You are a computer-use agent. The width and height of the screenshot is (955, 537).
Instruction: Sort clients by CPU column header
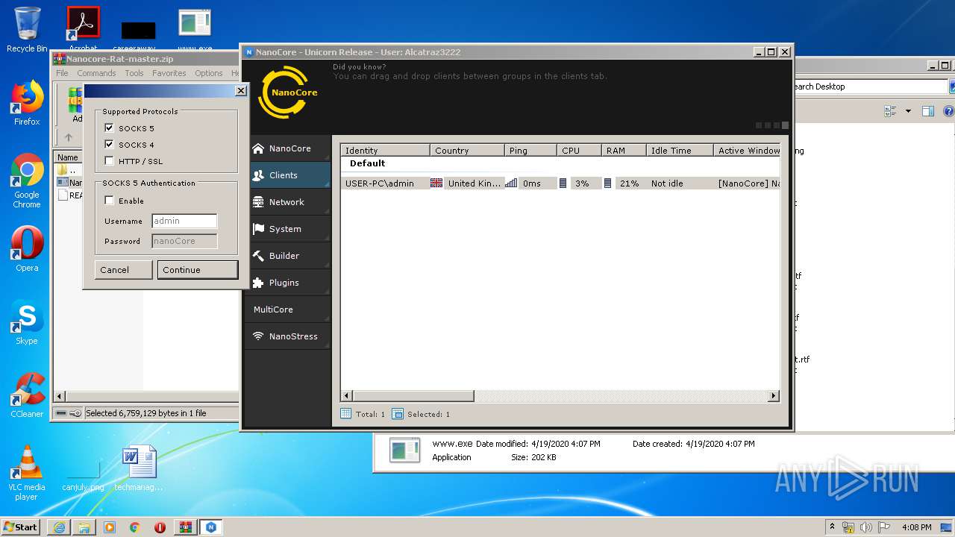tap(579, 150)
